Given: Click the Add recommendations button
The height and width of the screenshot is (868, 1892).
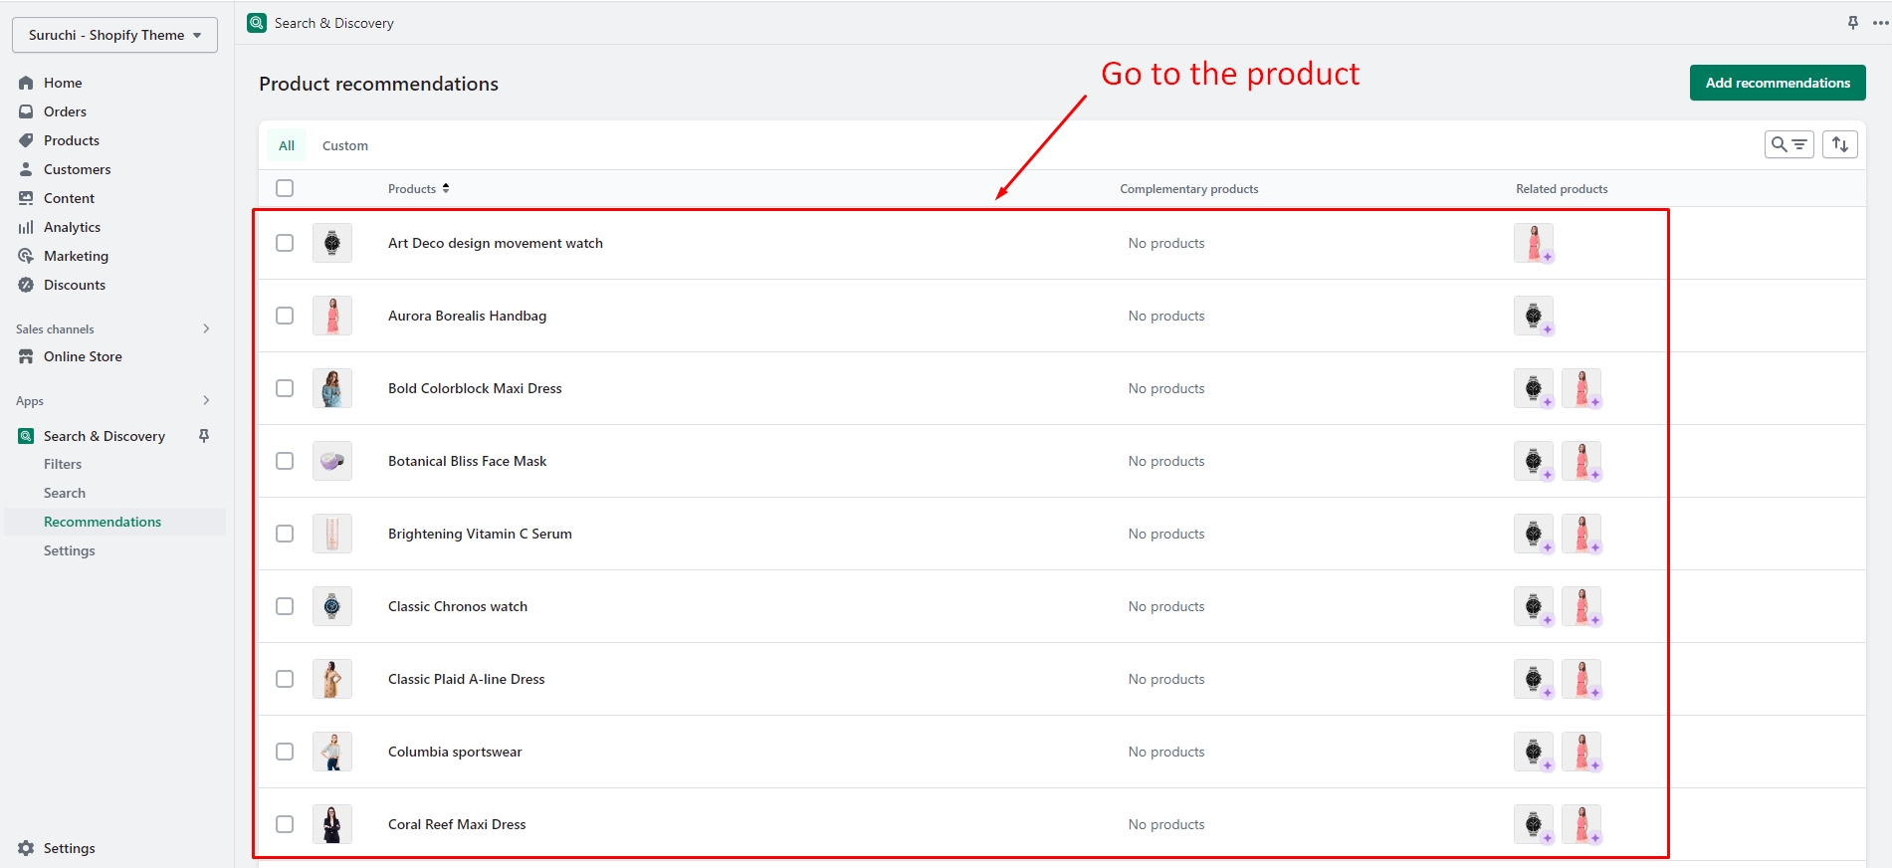Looking at the screenshot, I should click(x=1777, y=83).
